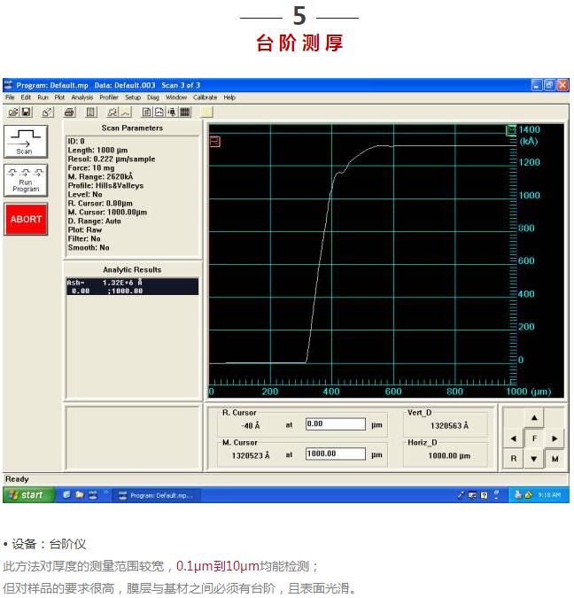Click the question-mark system tray icon
574x598 pixels.
[x=484, y=495]
